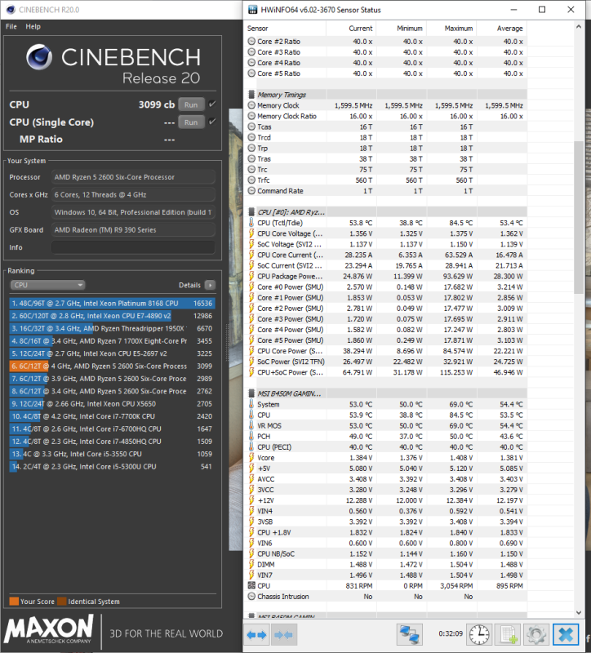Select ranking entry Intel Core i5-5300U
Screen dimensions: 591x653
pyautogui.click(x=112, y=466)
